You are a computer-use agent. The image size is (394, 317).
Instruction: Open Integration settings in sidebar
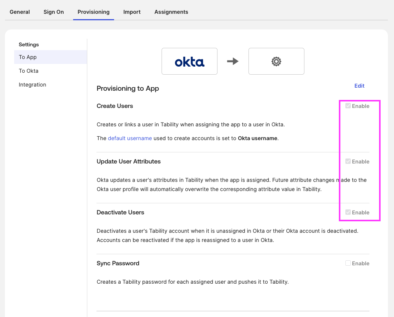(x=33, y=85)
